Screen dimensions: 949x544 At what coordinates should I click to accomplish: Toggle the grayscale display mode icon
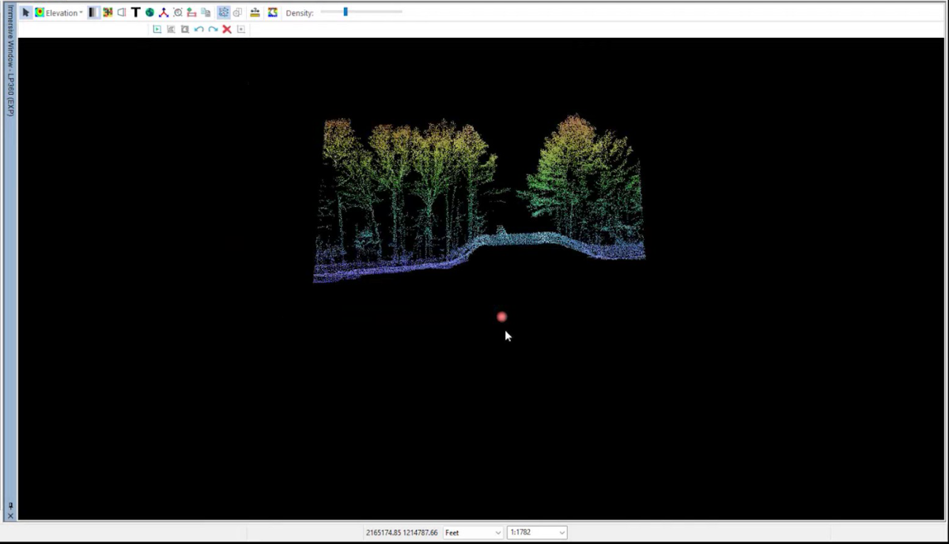click(93, 13)
